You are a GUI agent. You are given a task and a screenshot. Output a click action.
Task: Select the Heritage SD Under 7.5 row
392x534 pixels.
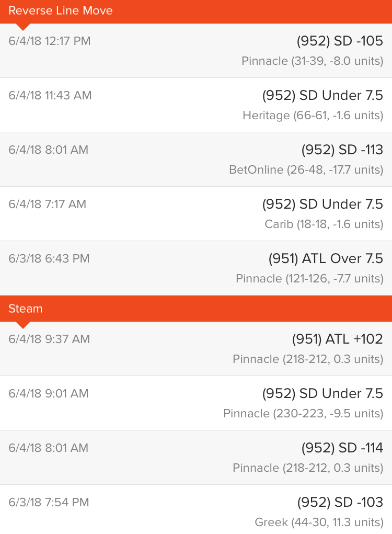pyautogui.click(x=196, y=105)
